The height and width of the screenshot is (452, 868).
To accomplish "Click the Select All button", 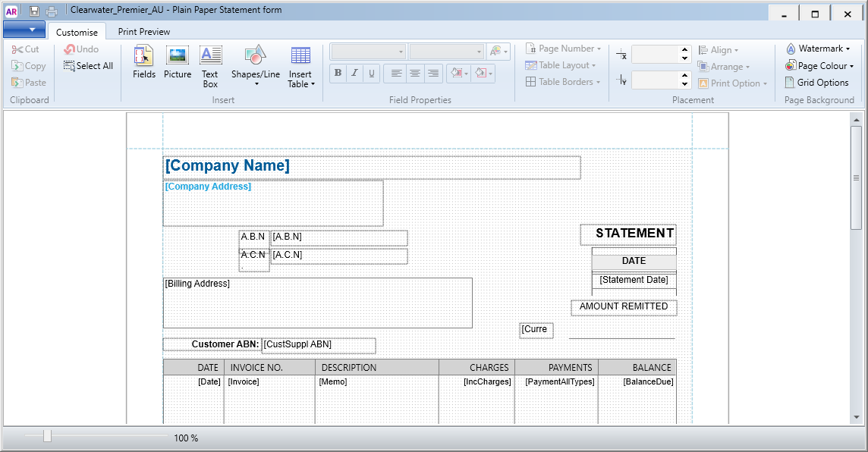I will coord(88,65).
